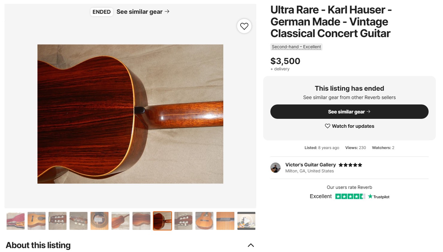Collapse the About this listing section
The height and width of the screenshot is (252, 443).
tap(251, 245)
